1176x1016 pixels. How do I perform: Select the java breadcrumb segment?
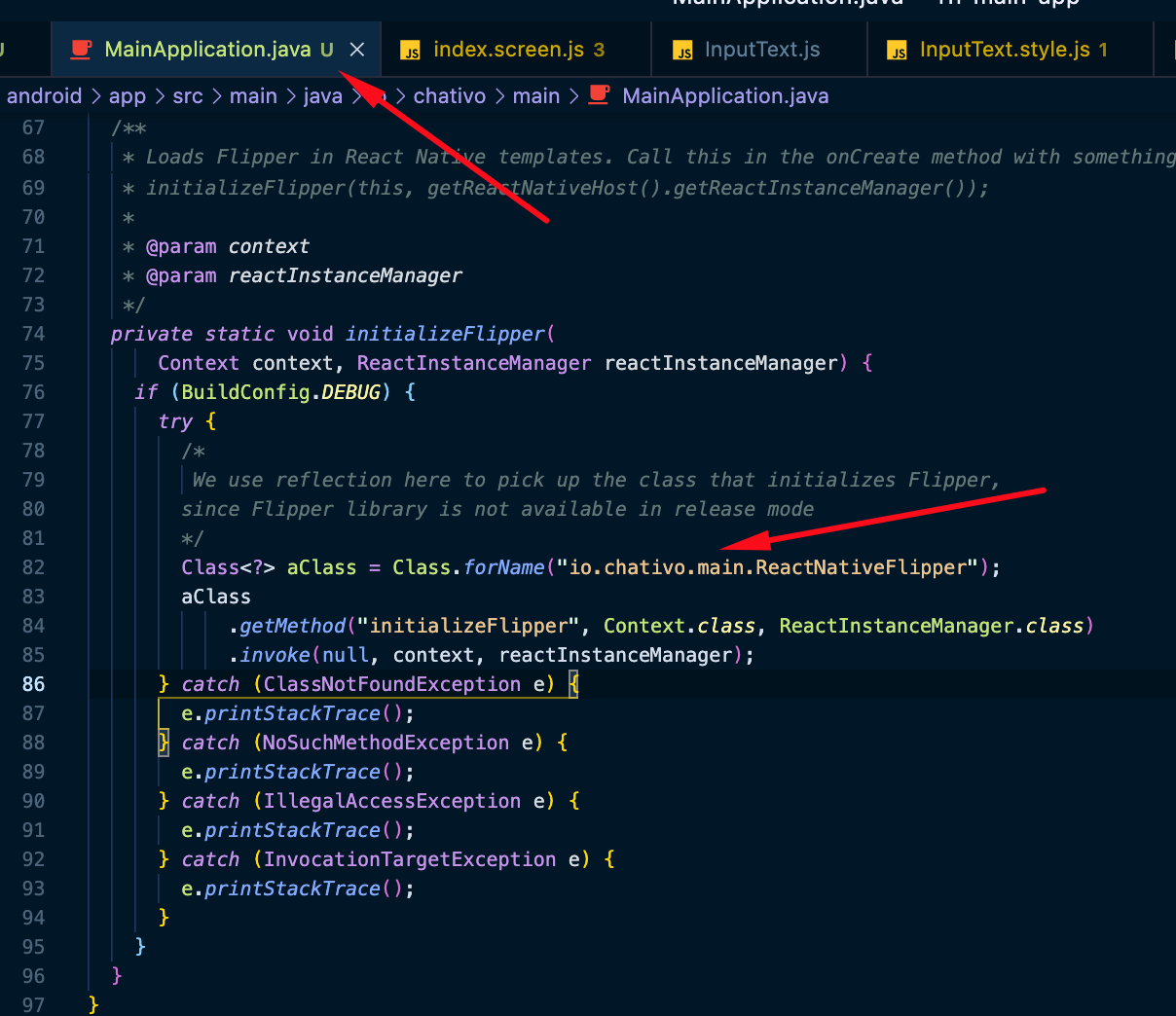322,96
